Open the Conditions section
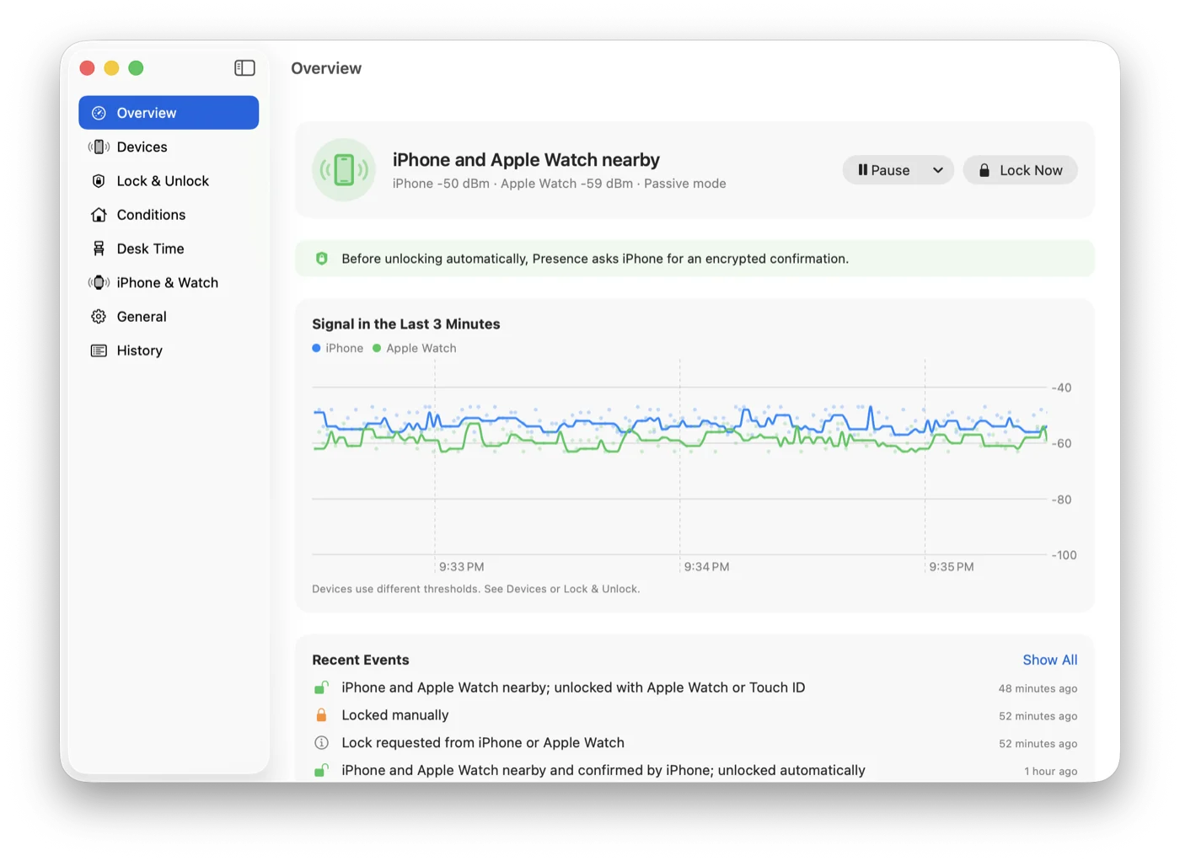Image resolution: width=1180 pixels, height=861 pixels. 169,215
